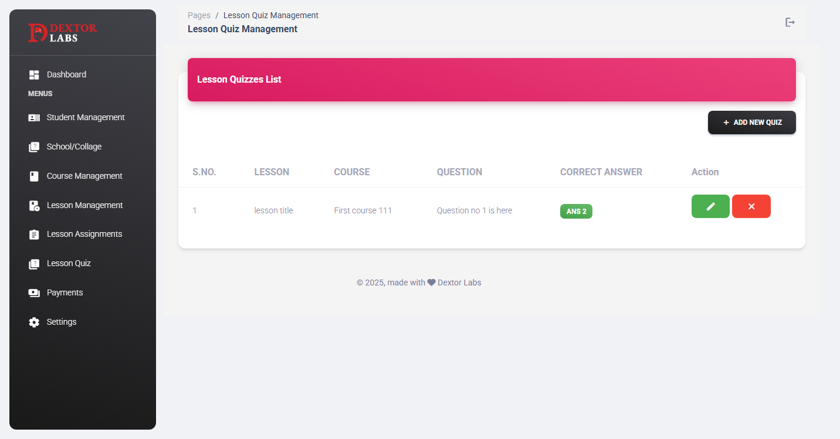Click the Lesson Quizzes List banner
The image size is (840, 439).
[x=492, y=80]
